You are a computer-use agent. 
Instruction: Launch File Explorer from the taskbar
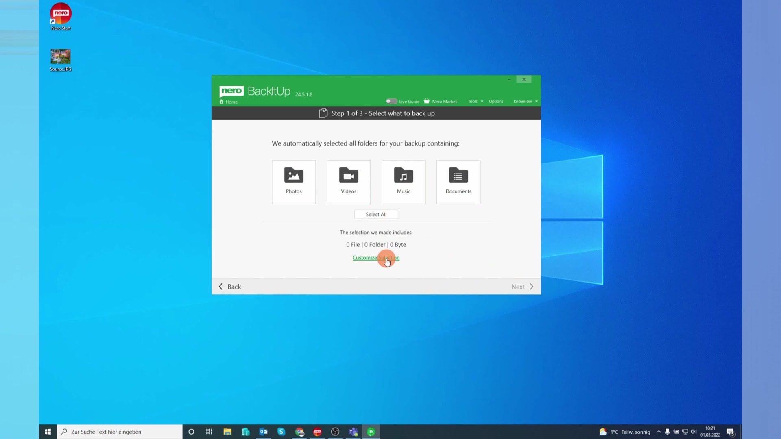[227, 432]
